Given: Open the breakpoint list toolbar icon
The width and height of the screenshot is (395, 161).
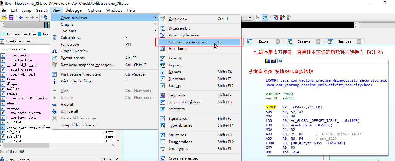Looking at the screenshot, I should (x=275, y=18).
